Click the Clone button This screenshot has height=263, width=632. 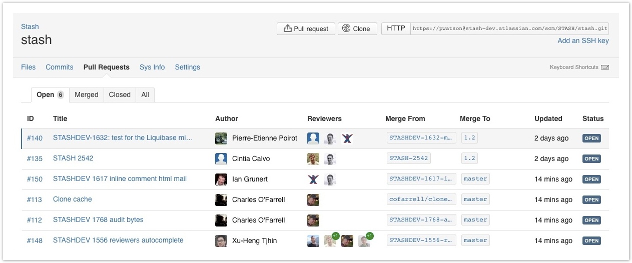point(357,28)
